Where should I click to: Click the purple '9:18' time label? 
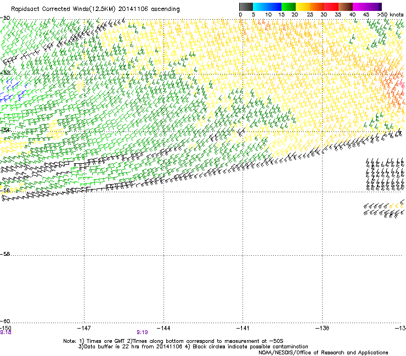click(x=5, y=332)
